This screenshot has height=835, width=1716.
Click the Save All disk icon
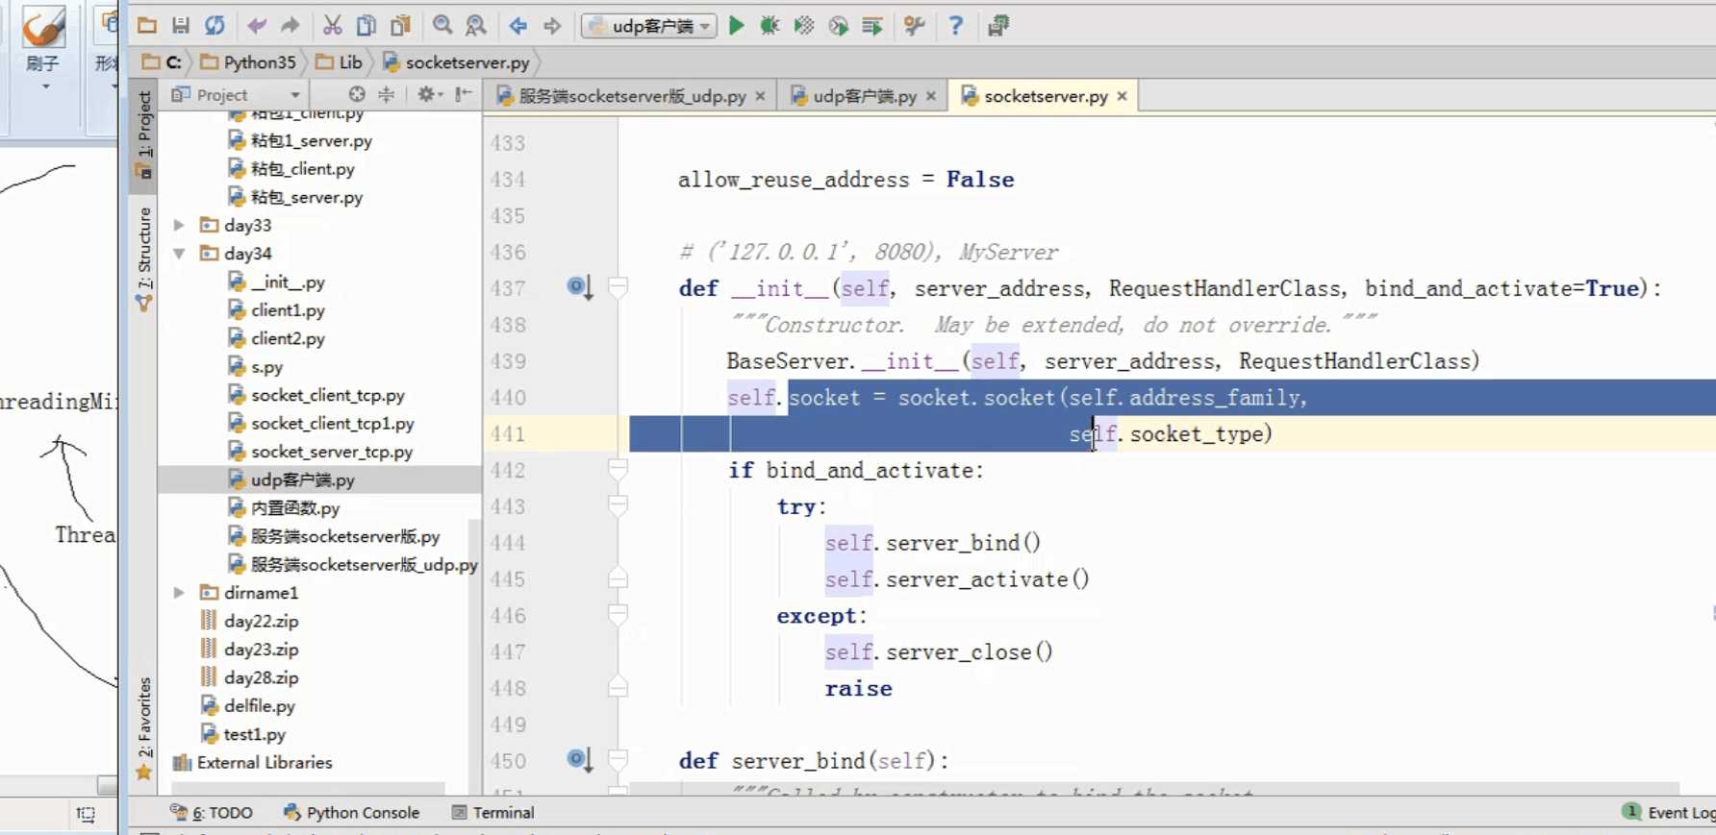click(181, 26)
